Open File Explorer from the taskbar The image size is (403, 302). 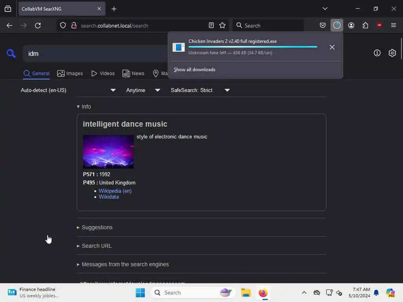click(x=246, y=293)
